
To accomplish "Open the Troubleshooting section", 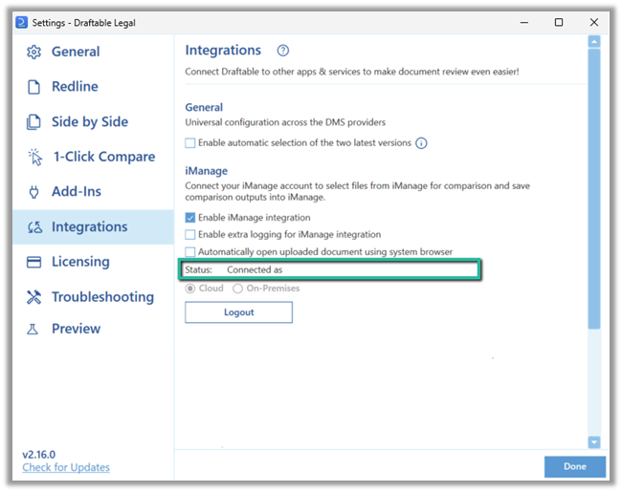I will pyautogui.click(x=93, y=297).
